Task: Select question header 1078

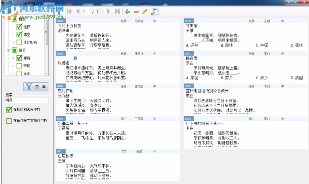Action: coord(245,86)
